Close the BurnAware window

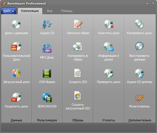(x=153, y=3)
